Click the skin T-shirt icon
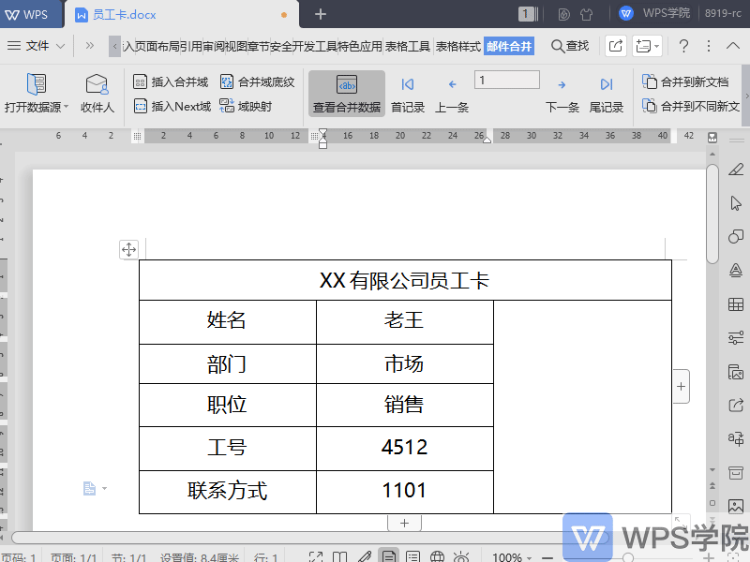Screen dimensions: 750x562 587,14
